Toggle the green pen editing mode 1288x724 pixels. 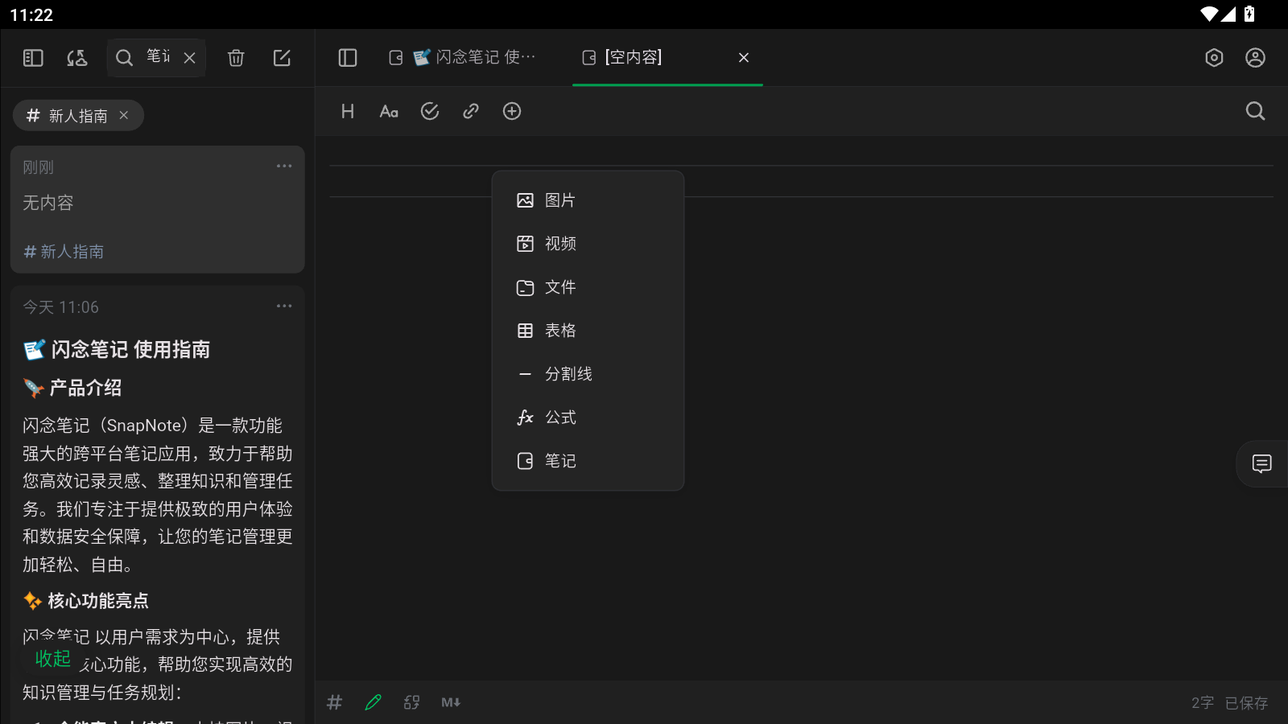(373, 702)
